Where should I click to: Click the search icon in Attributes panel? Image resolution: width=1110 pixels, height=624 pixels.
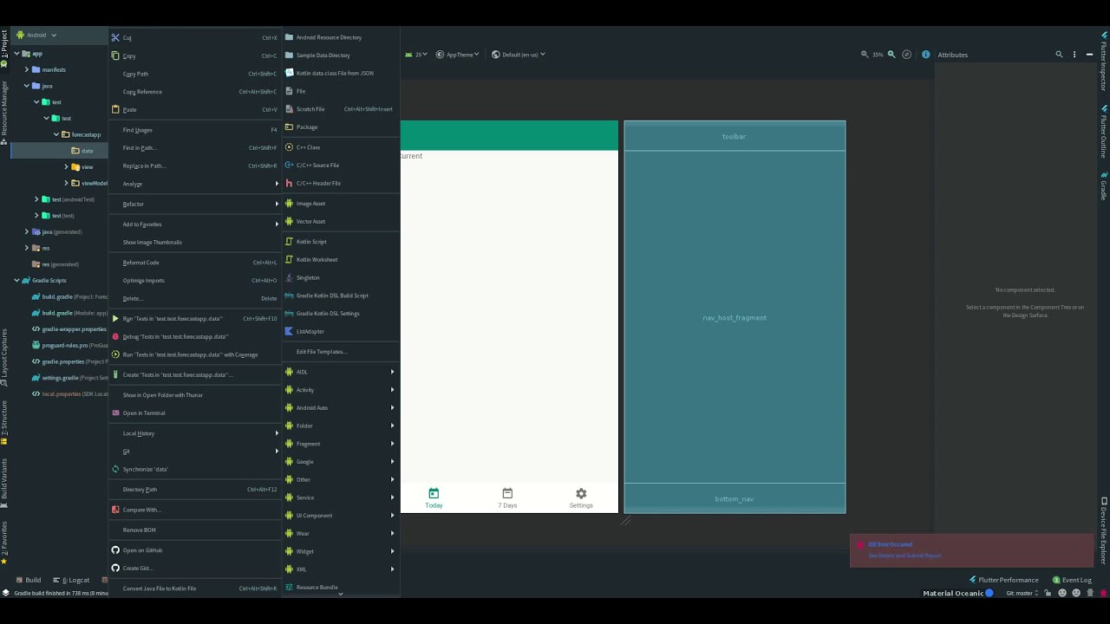coord(1059,55)
